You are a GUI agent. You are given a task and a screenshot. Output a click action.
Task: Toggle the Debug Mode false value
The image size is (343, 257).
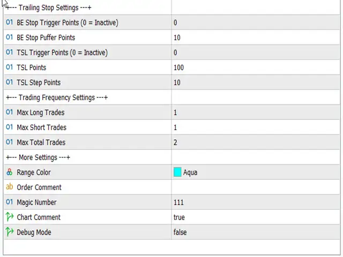click(180, 232)
